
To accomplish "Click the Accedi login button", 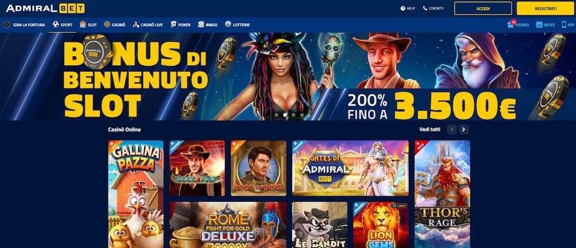I will coord(483,8).
